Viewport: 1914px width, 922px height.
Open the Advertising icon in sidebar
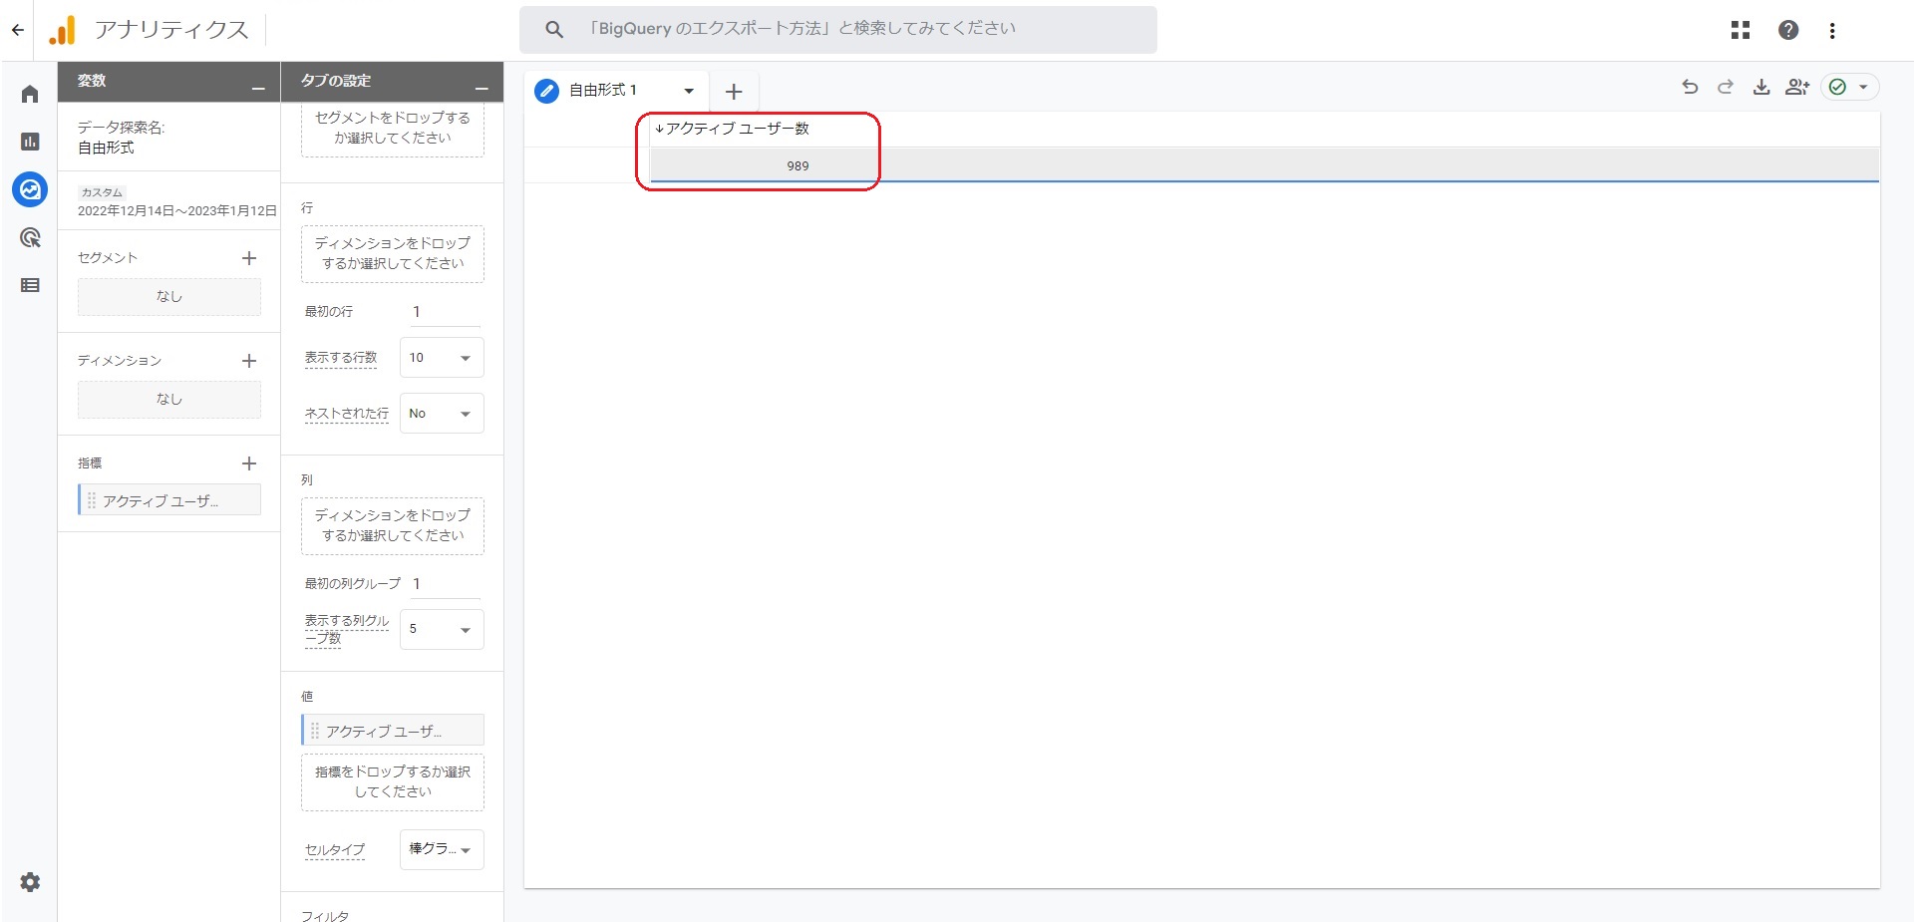(30, 237)
